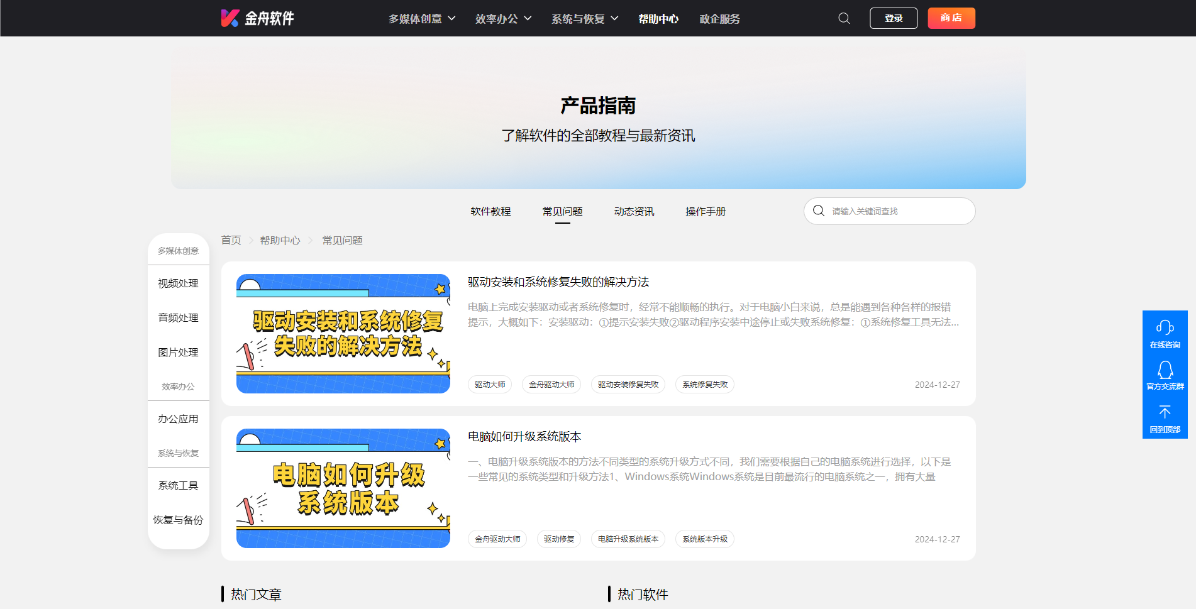
Task: Expand the 系统与恢复 dropdown menu
Action: [585, 19]
